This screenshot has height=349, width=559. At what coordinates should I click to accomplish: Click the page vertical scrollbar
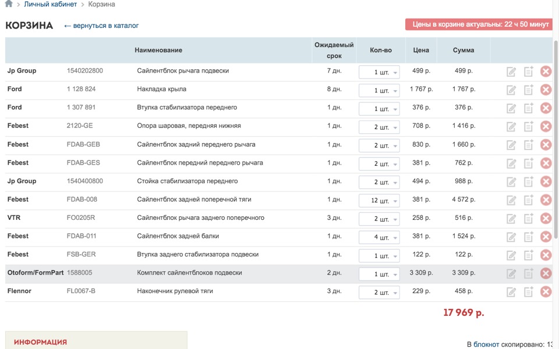(x=556, y=139)
